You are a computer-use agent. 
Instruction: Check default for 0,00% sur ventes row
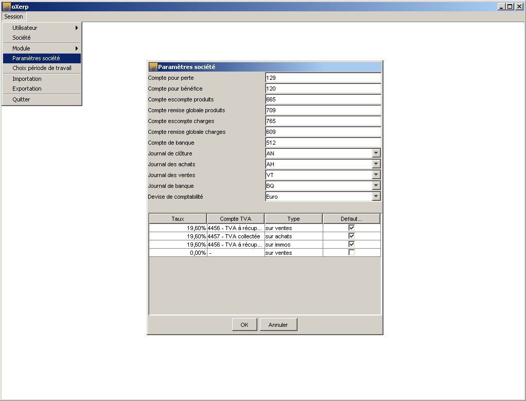[x=352, y=252]
